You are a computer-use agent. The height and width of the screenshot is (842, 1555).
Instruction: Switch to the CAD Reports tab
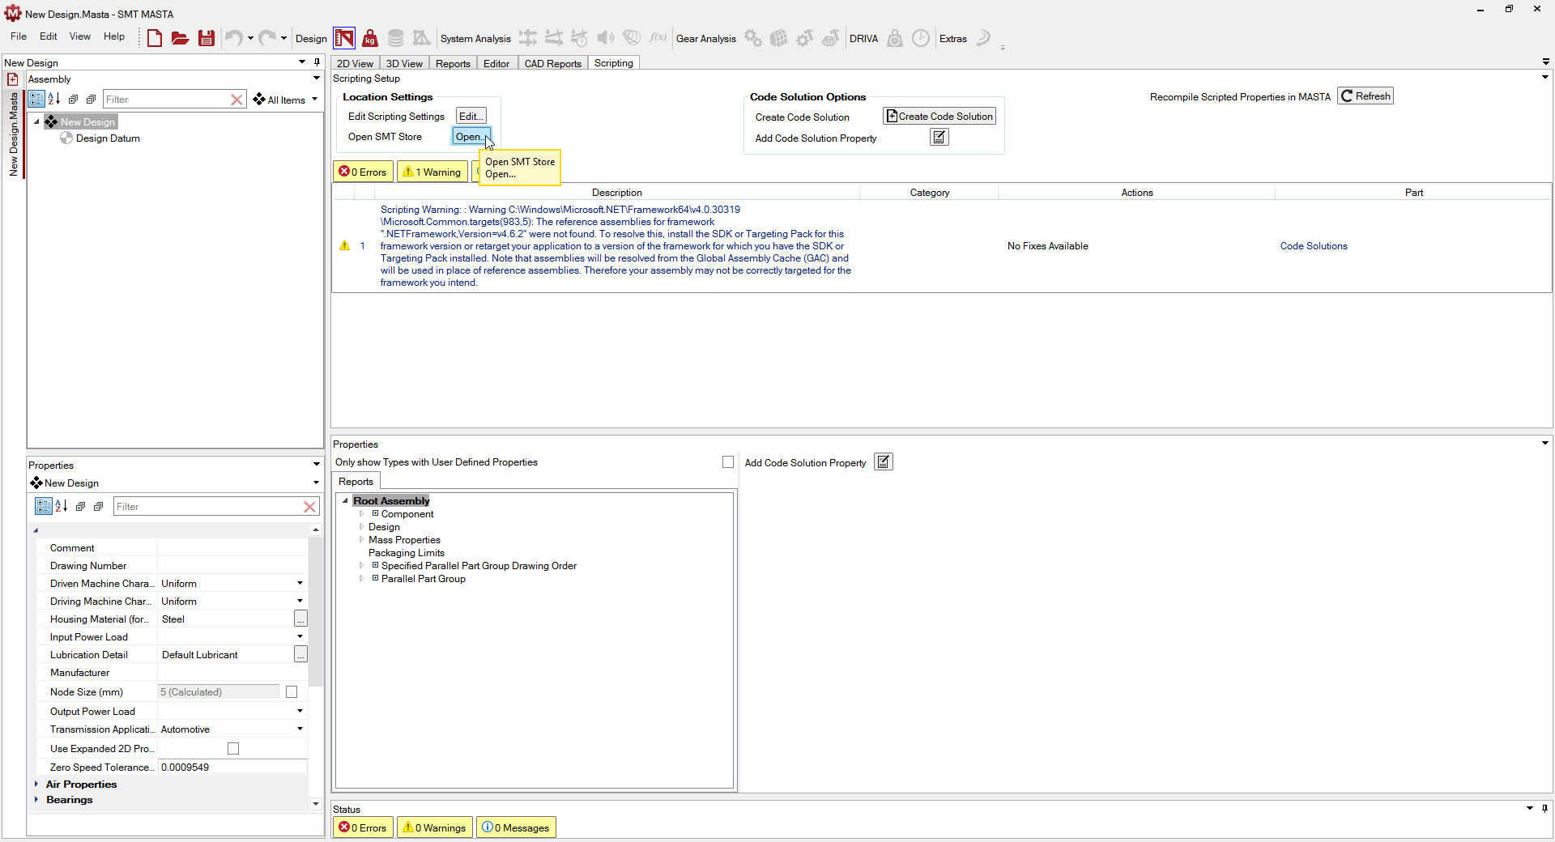tap(552, 63)
